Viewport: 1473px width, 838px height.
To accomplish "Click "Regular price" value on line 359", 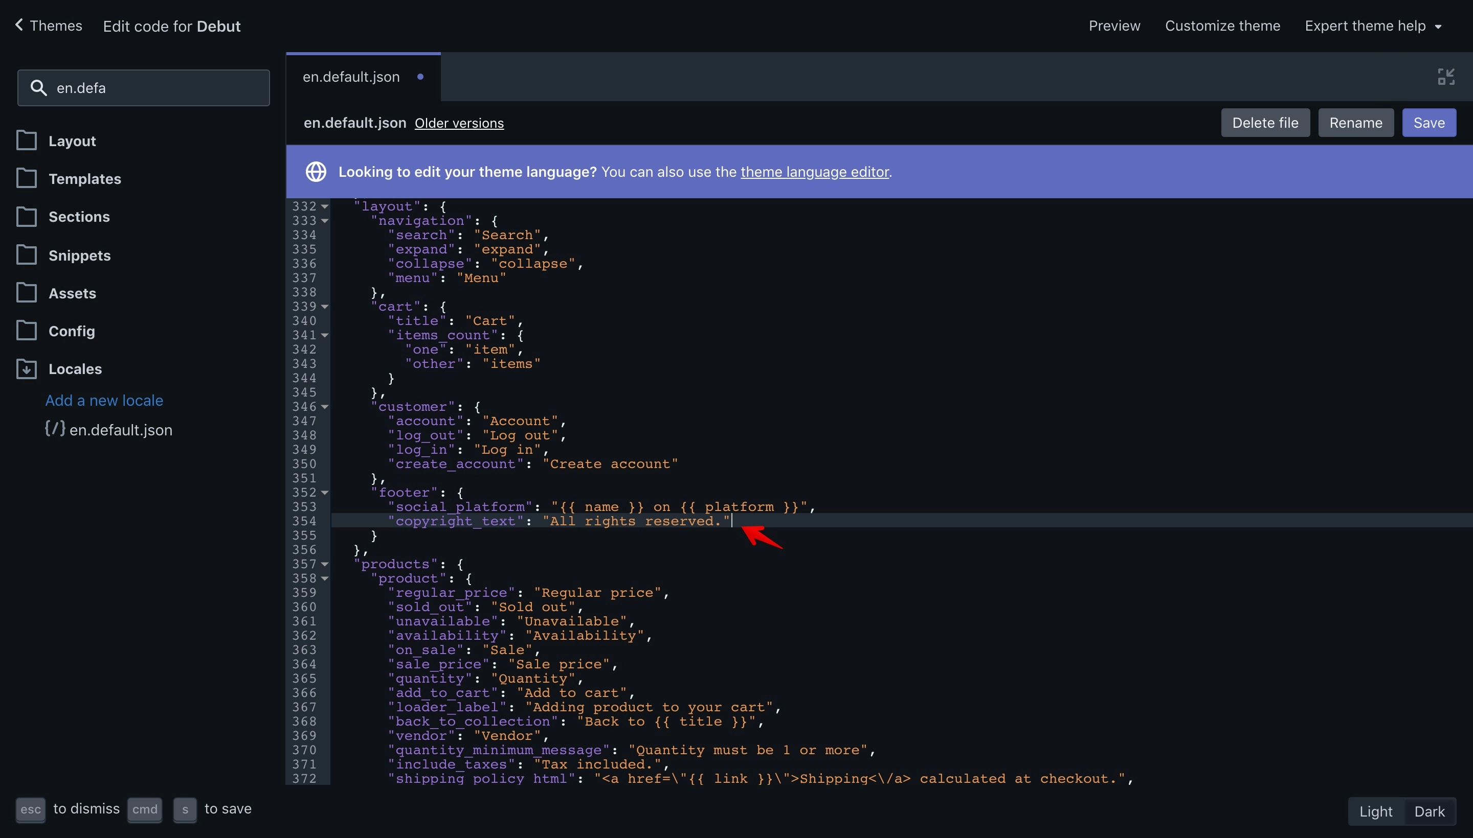I will point(597,593).
